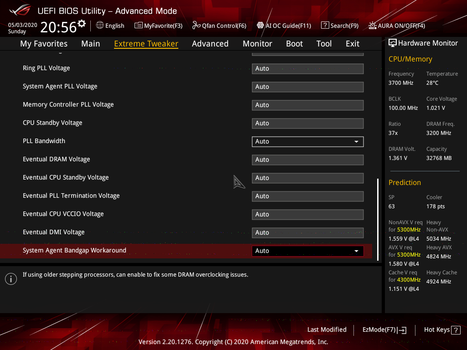The height and width of the screenshot is (350, 467).
Task: Click the PLL Bandwidth dropdown arrow
Action: tap(356, 142)
